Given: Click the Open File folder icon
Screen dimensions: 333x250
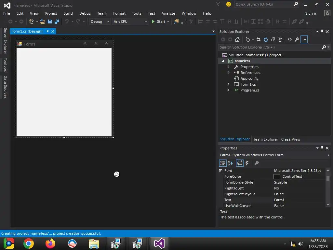Looking at the screenshot, I should (43, 21).
